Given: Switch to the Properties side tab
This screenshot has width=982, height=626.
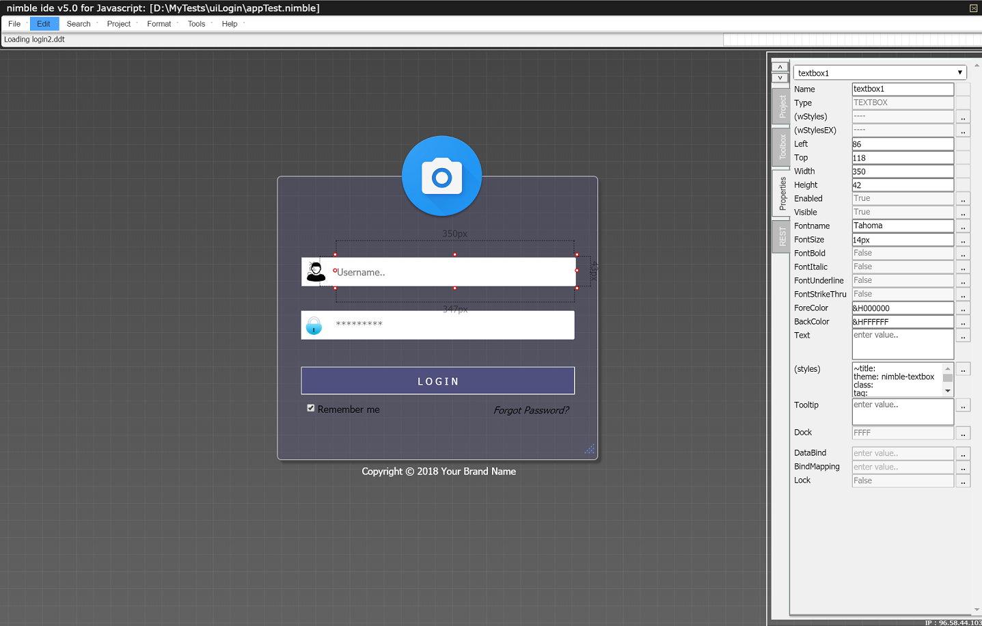Looking at the screenshot, I should [x=780, y=193].
